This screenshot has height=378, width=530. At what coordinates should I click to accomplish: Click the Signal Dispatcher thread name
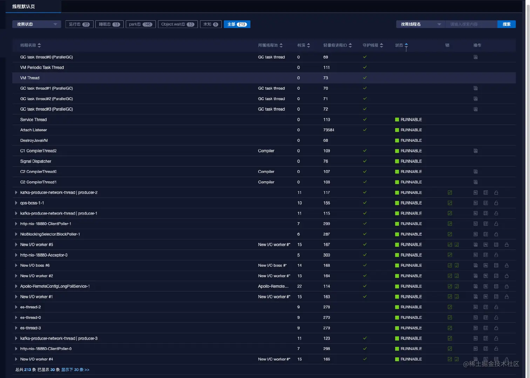tap(36, 161)
